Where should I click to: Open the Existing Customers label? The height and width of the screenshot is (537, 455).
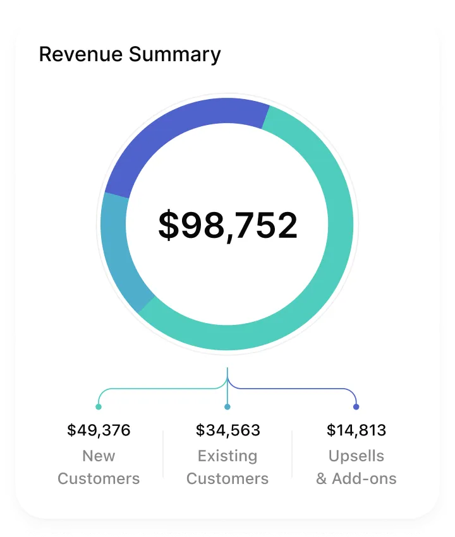227,467
